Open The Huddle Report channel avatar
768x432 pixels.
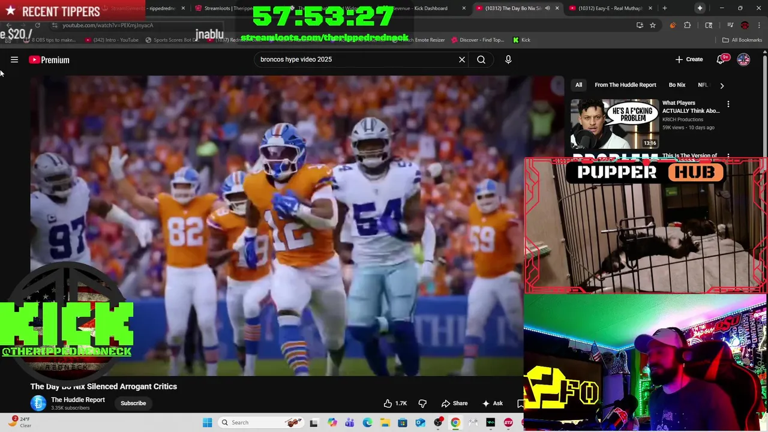[x=38, y=403]
